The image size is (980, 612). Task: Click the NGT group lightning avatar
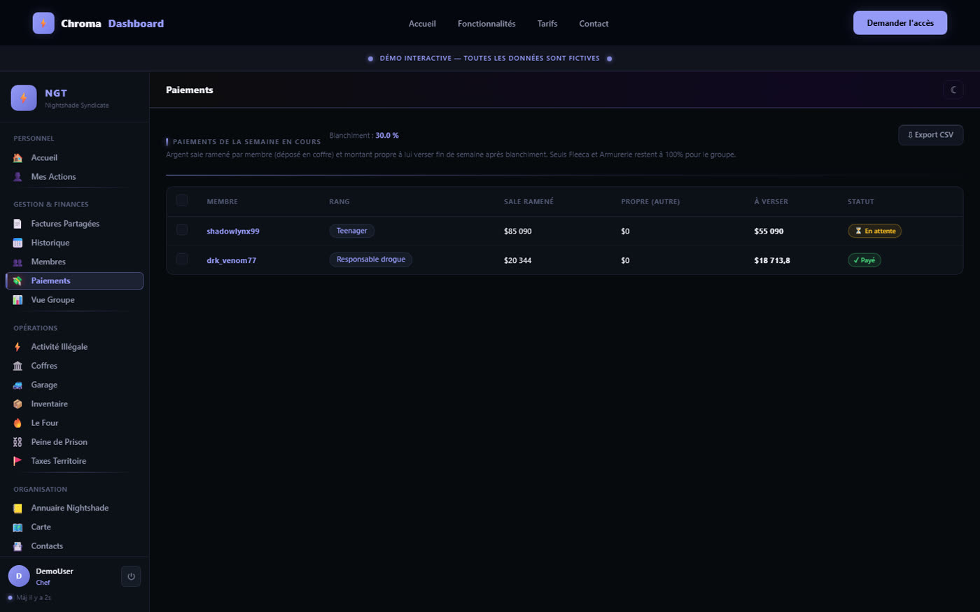pos(24,98)
